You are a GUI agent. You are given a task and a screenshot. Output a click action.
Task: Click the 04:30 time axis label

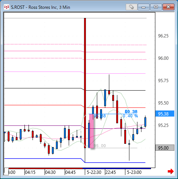(x=50, y=172)
